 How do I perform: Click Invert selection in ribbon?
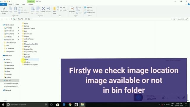pyautogui.click(x=90, y=12)
